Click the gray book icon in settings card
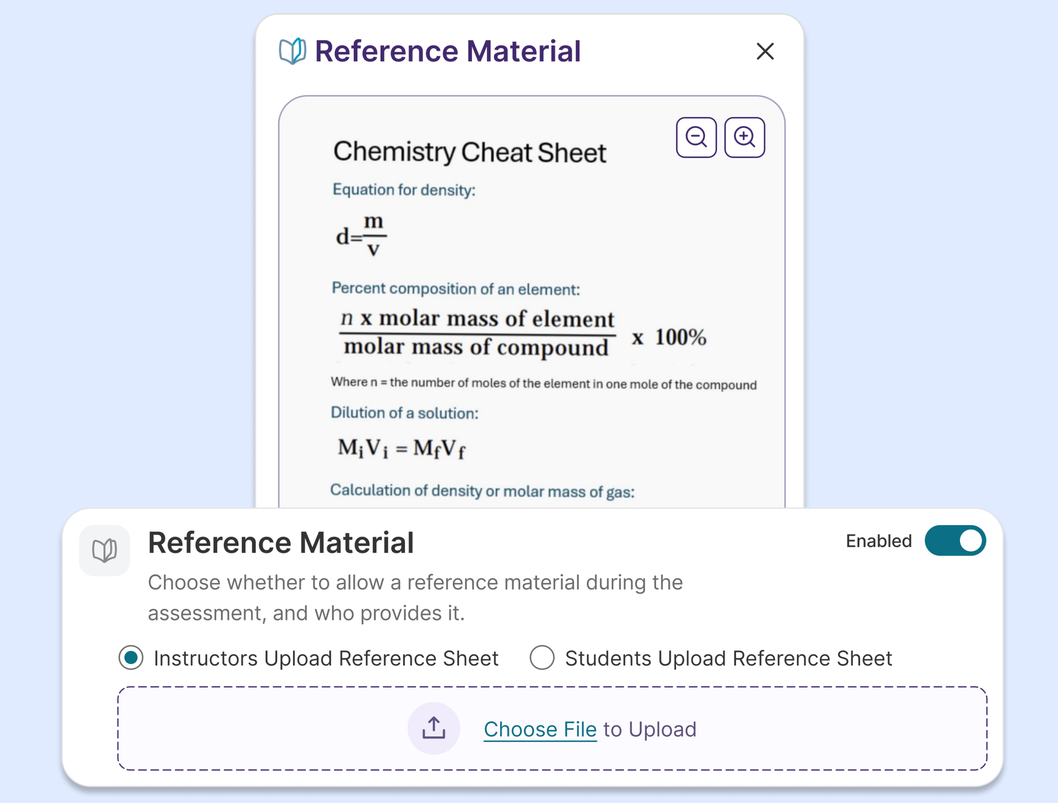Viewport: 1058px width, 803px height. click(x=104, y=550)
